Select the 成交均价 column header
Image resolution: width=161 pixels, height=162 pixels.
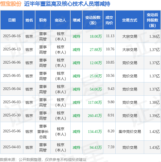point(109,20)
